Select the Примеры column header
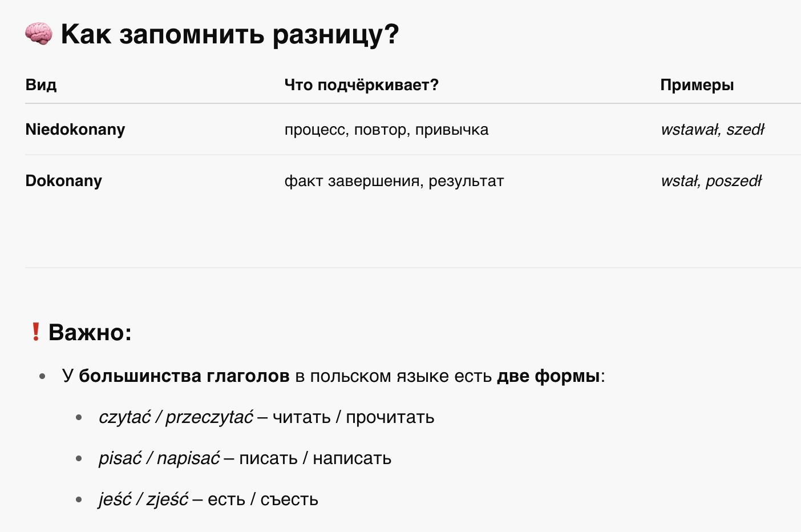The width and height of the screenshot is (801, 532). coord(697,85)
